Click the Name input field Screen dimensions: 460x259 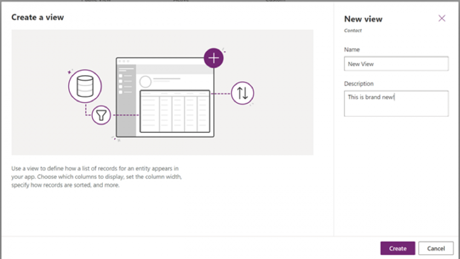pos(396,64)
